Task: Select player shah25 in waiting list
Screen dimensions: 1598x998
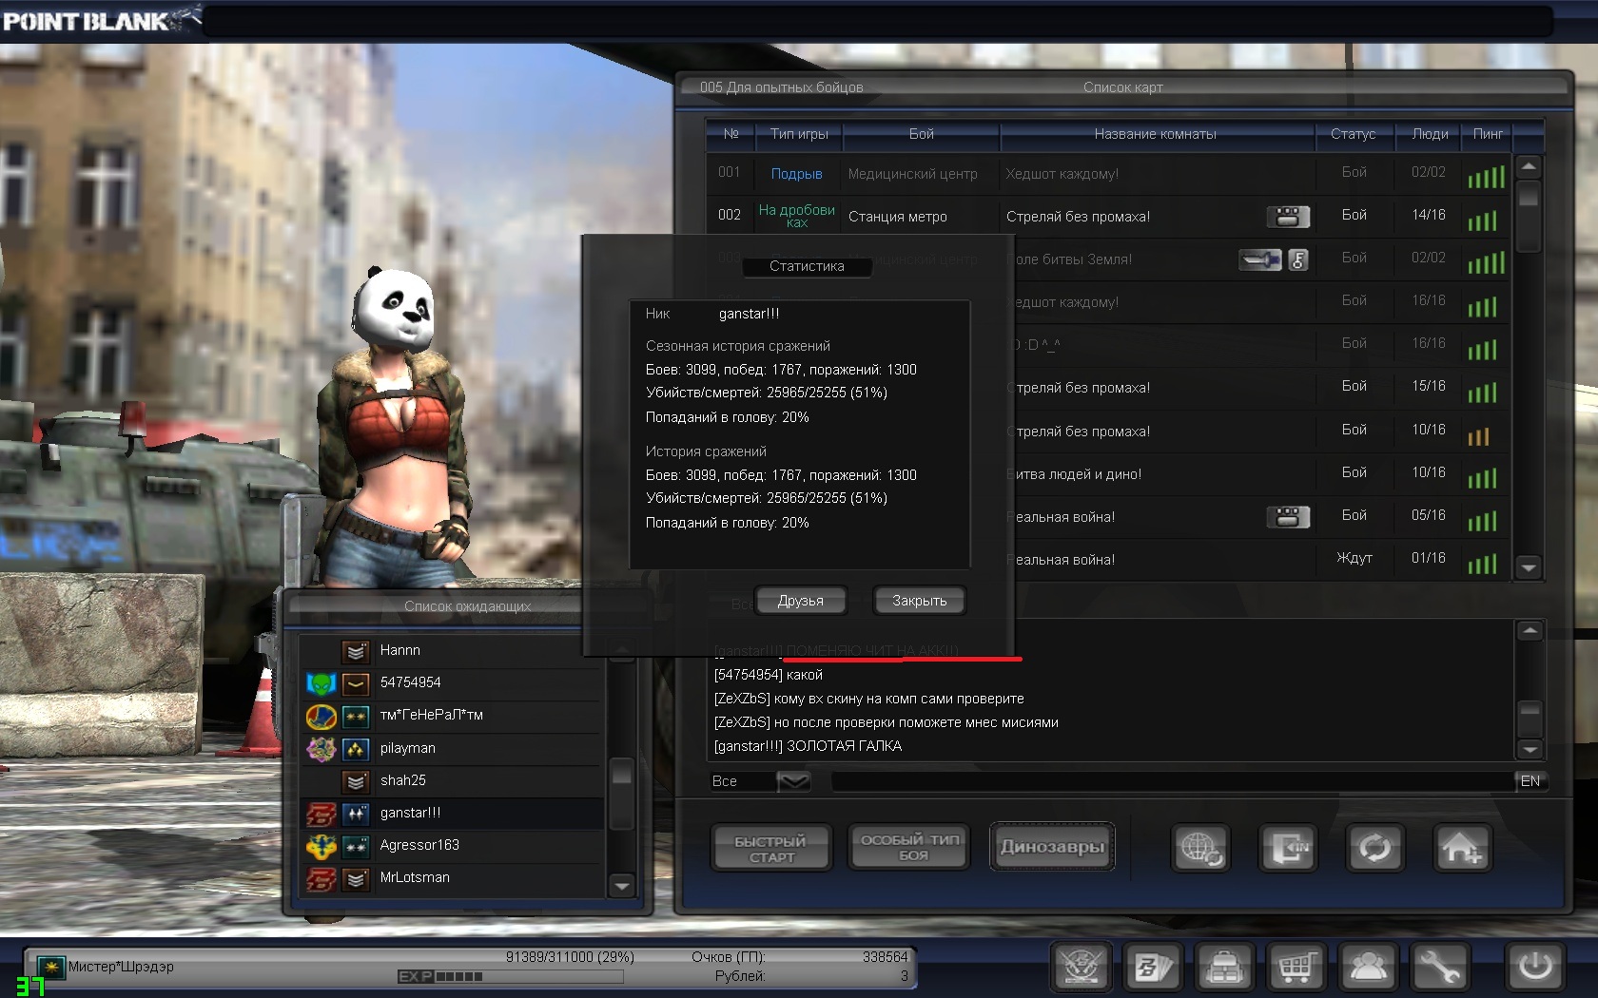Action: 453,781
